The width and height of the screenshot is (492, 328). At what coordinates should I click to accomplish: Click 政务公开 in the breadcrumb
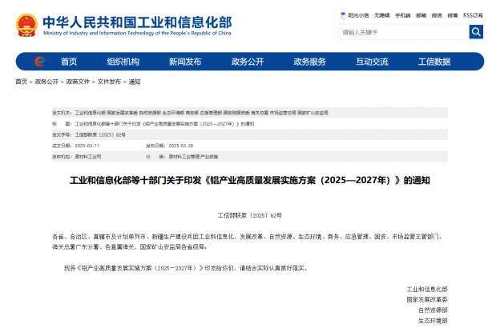tap(46, 82)
